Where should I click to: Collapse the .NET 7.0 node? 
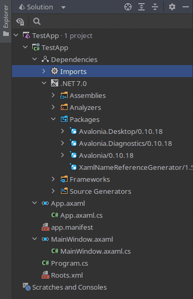44,83
